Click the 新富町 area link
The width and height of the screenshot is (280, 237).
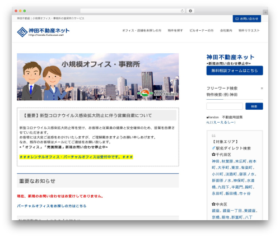237,217
